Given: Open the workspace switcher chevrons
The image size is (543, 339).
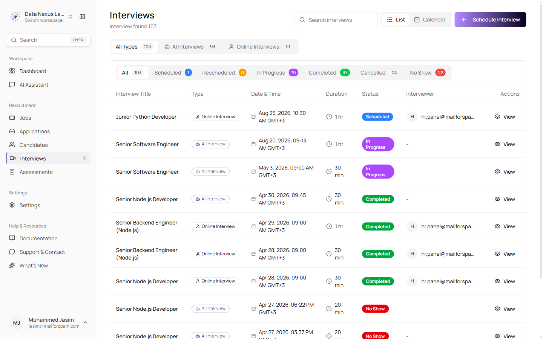Looking at the screenshot, I should pyautogui.click(x=71, y=17).
